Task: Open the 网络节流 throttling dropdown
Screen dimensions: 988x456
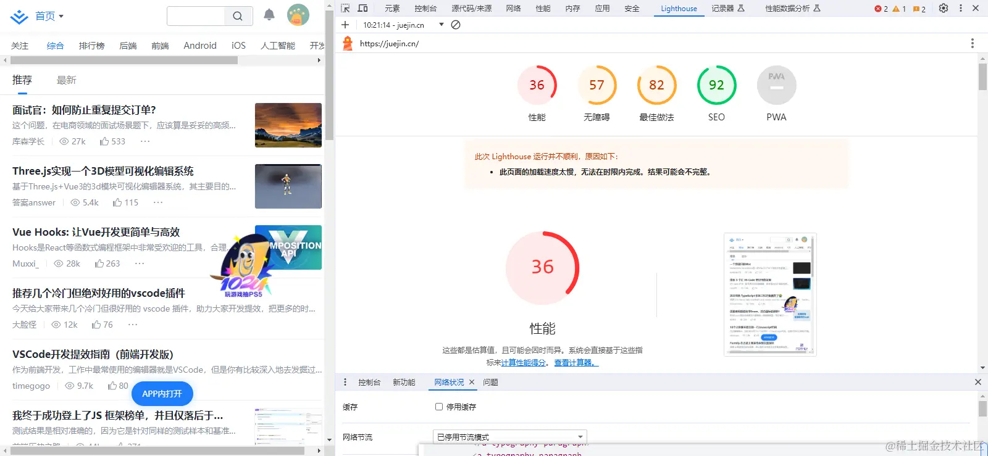Action: 510,437
